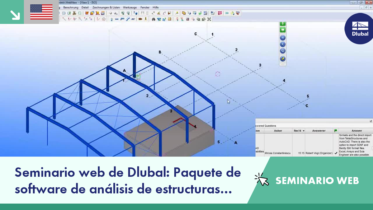Select the Mircea Constantinescu asker cell
The width and height of the screenshot is (373, 210).
(x=278, y=153)
